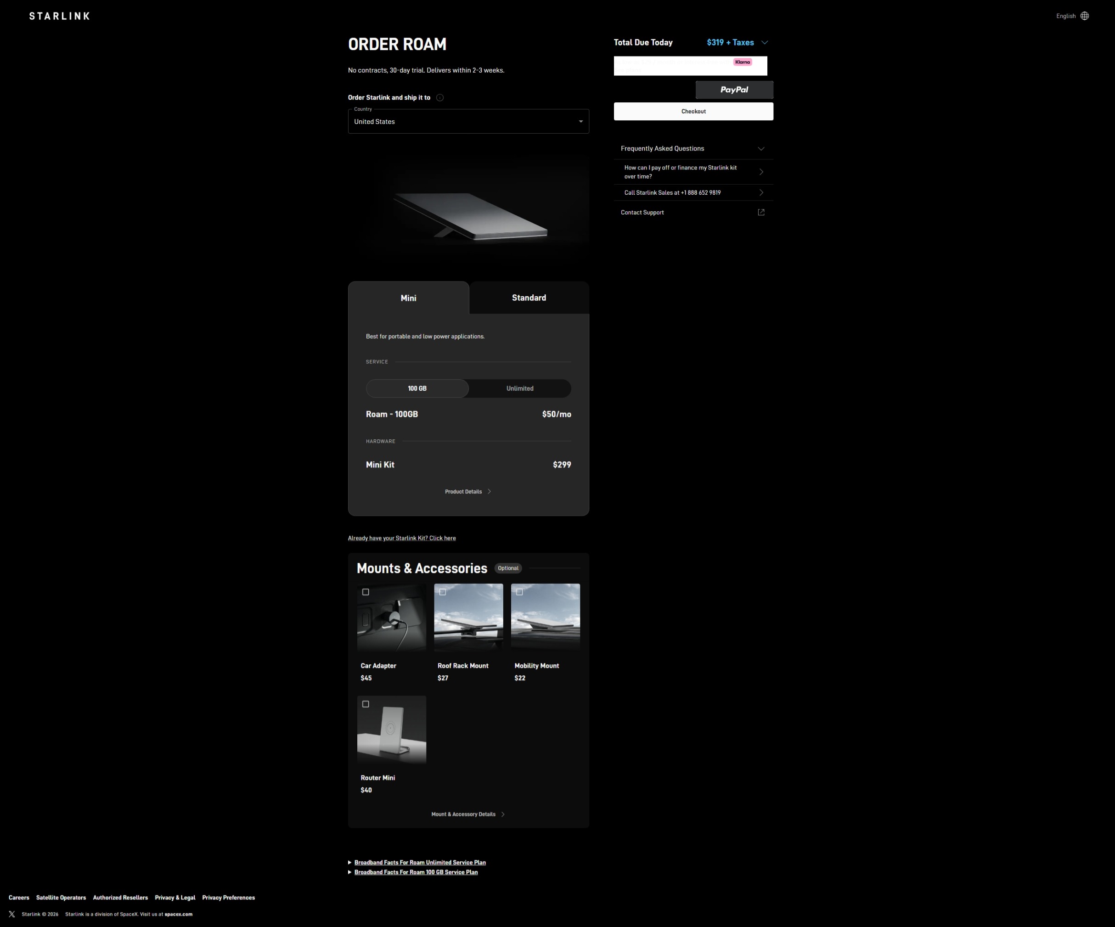Open Contact Support external link icon
The image size is (1115, 927).
[761, 213]
